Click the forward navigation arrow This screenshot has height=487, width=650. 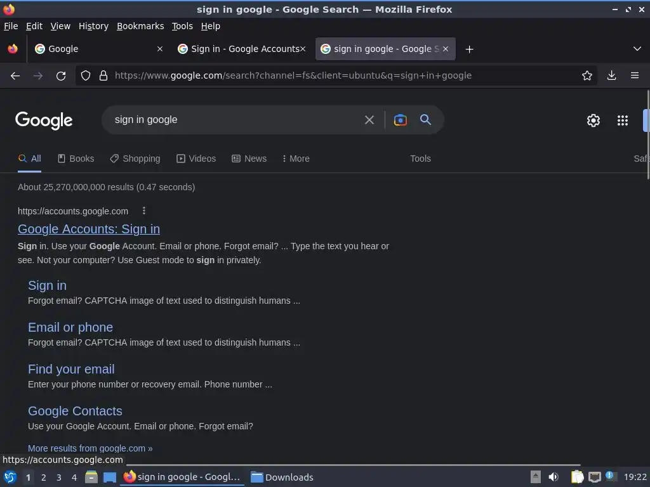pos(38,76)
